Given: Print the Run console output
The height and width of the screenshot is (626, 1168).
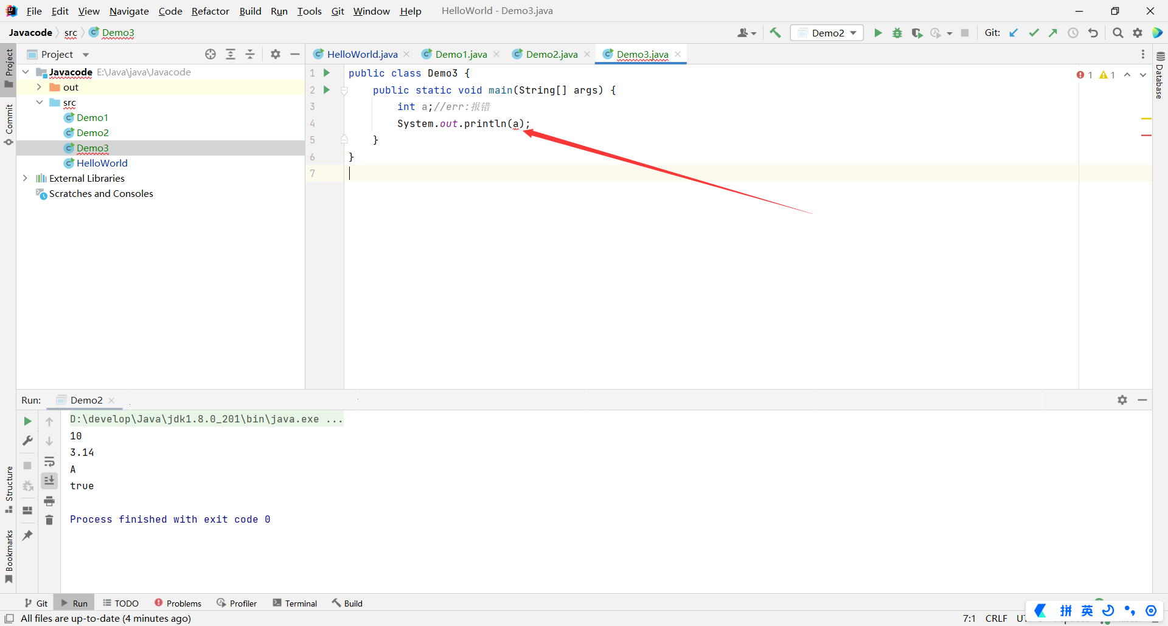Looking at the screenshot, I should [x=49, y=501].
